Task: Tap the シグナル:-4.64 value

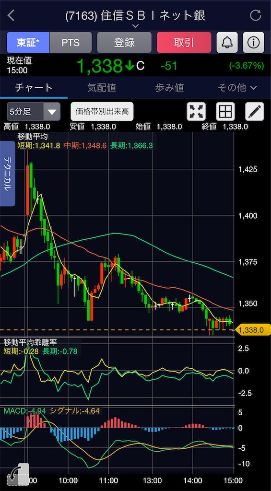Action: (75, 411)
